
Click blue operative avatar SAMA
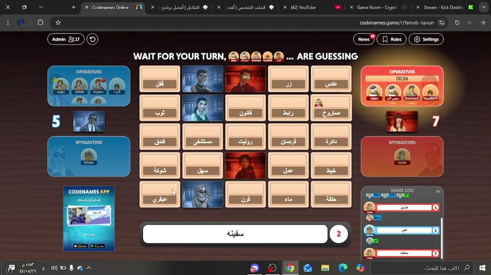point(80,86)
